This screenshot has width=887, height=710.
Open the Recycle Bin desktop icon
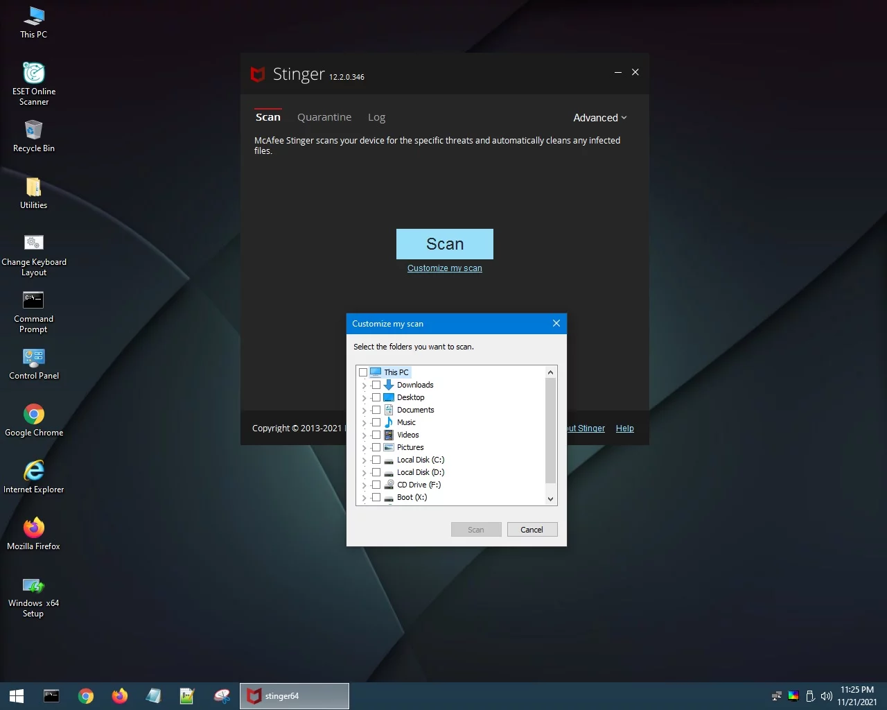33,136
